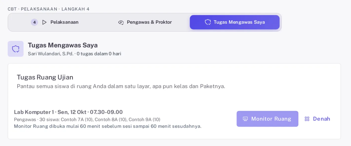Image resolution: width=351 pixels, height=146 pixels.
Task: Switch to Pengawas & Proktor tab
Action: [x=145, y=22]
